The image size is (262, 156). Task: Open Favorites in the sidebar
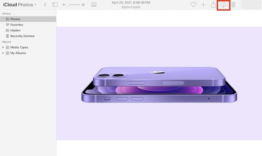28,25
